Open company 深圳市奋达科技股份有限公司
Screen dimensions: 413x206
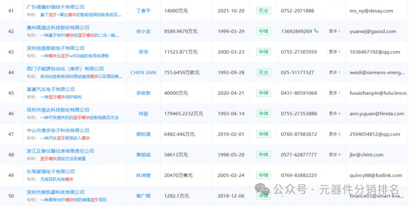pyautogui.click(x=58, y=110)
